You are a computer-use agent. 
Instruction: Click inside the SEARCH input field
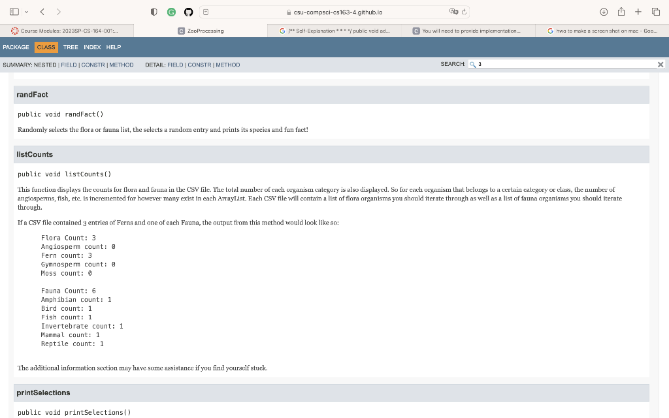pos(562,64)
